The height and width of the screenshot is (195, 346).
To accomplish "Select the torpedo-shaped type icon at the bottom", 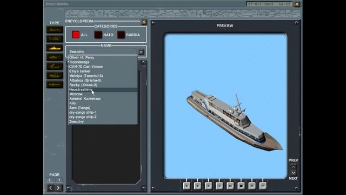I will pos(55,84).
